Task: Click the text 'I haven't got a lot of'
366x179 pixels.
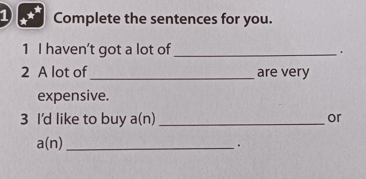Action: click(104, 50)
